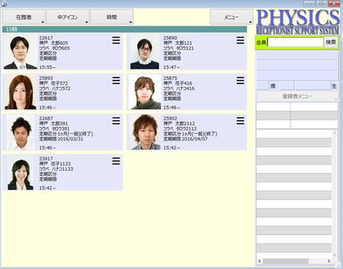
Task: Open the 登録者メニュー menu
Action: point(297,96)
